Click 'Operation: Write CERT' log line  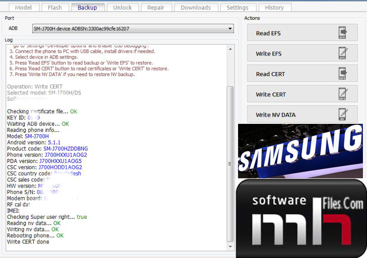(35, 87)
